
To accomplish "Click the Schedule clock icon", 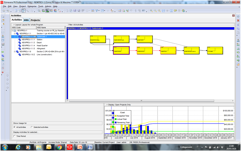I will pos(124,11).
